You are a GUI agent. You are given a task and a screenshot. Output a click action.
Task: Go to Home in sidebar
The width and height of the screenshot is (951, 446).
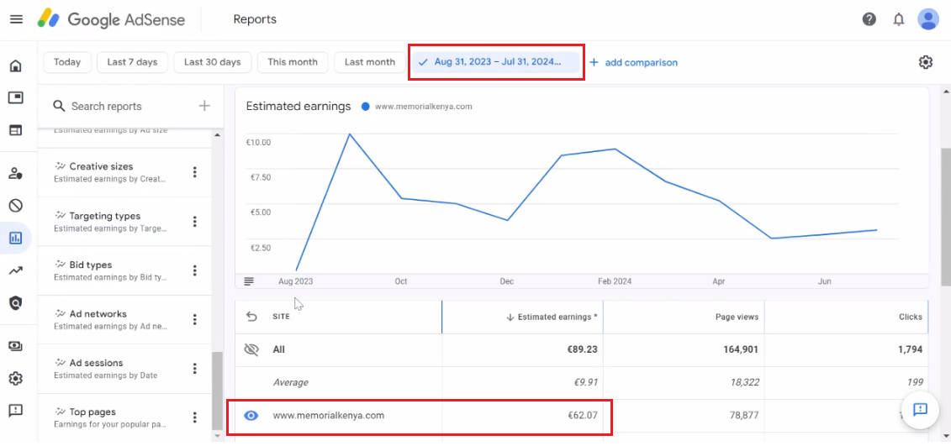(x=16, y=66)
